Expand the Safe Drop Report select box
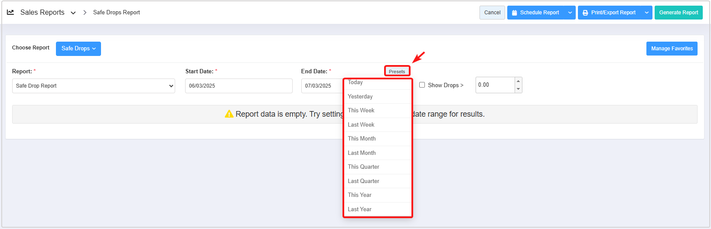Viewport: 711px width, 229px height. (x=93, y=86)
